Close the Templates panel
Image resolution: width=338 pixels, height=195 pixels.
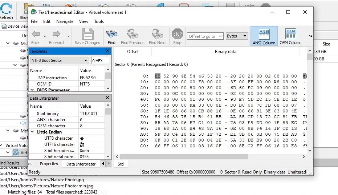tap(107, 51)
